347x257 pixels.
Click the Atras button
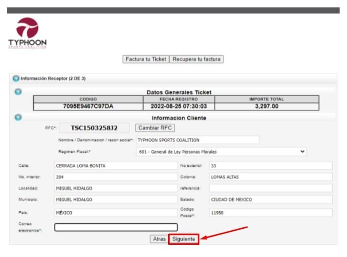(x=159, y=239)
